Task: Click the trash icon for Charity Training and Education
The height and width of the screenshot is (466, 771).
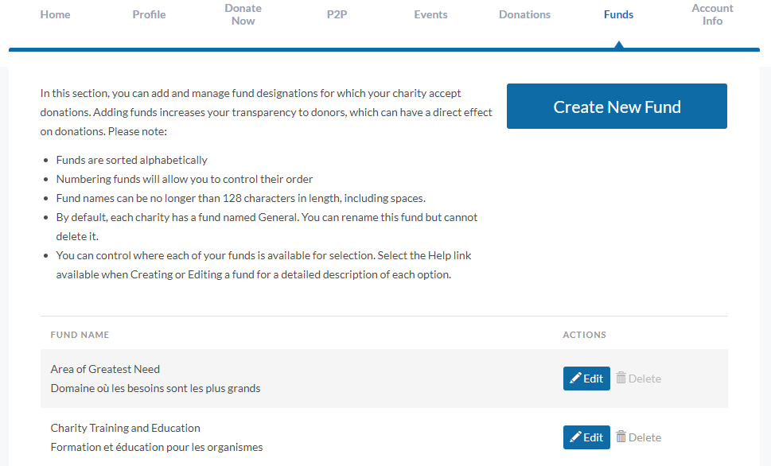Action: [x=621, y=437]
